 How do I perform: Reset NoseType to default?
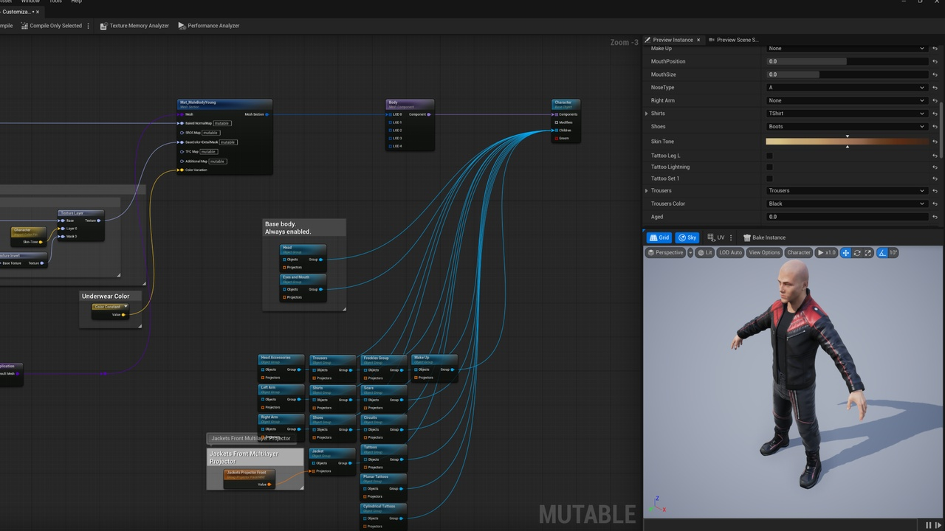[935, 87]
